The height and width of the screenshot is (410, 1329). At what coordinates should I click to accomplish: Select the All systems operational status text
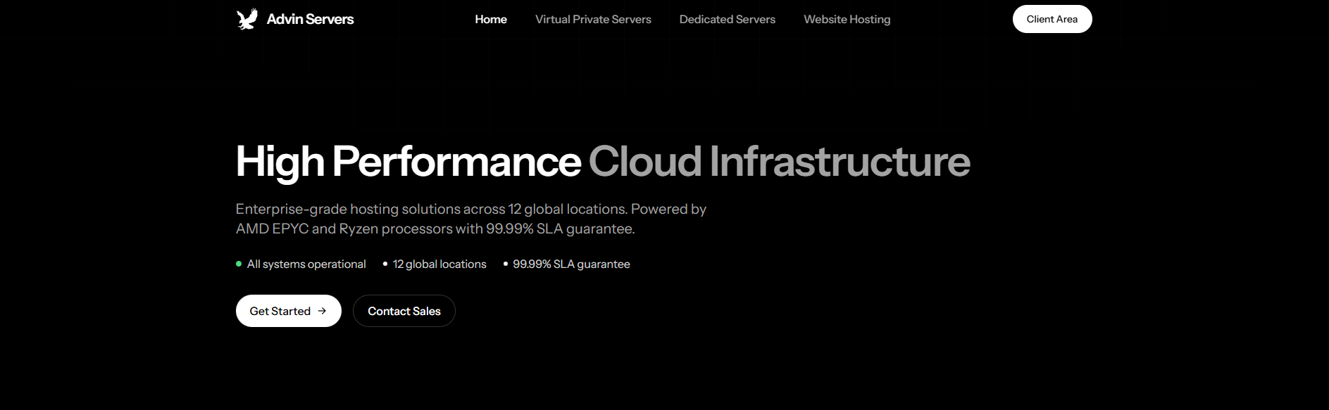pyautogui.click(x=306, y=264)
